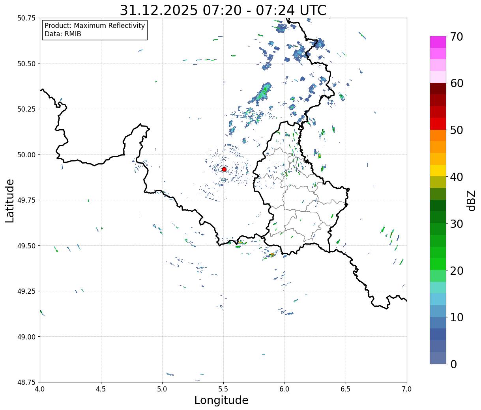The height and width of the screenshot is (410, 481).
Task: Click the latitude tick label 49.25
Action: click(26, 291)
